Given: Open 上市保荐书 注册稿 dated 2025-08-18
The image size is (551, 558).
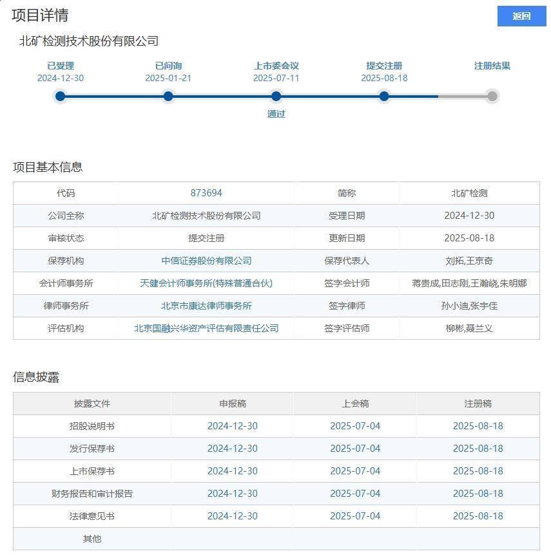Looking at the screenshot, I should click(478, 471).
